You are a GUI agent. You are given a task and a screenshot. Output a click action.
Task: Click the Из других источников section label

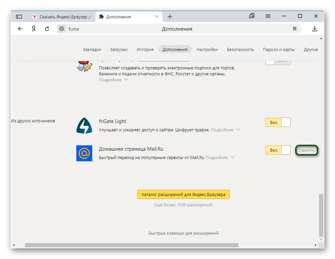[x=33, y=121]
